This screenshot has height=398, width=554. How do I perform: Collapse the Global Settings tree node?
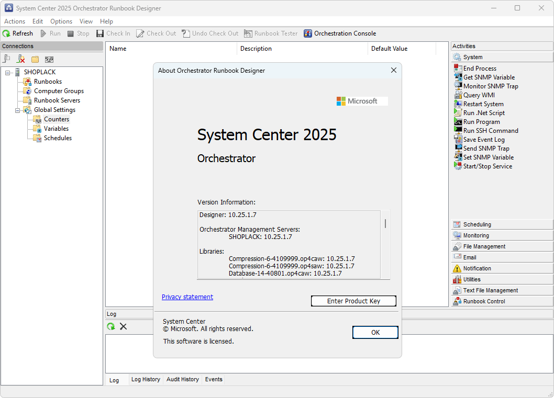point(17,110)
